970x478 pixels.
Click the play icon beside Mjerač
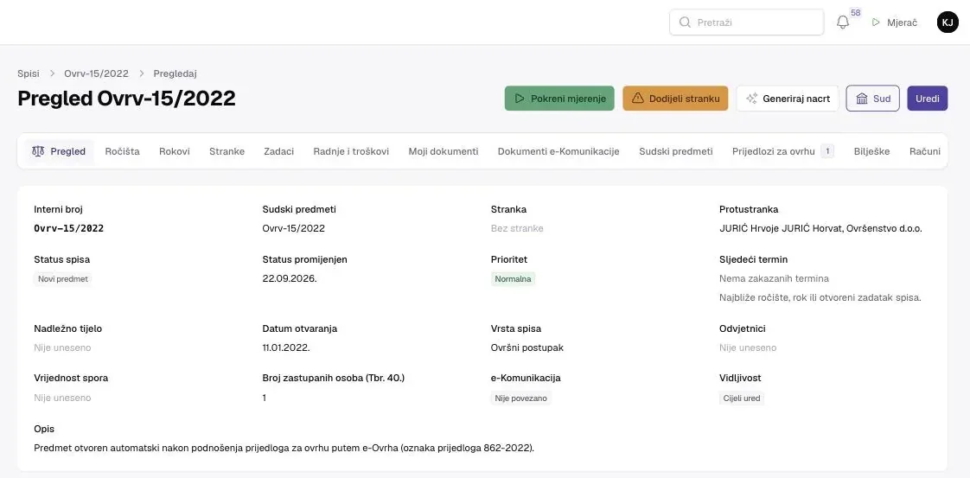[x=876, y=22]
